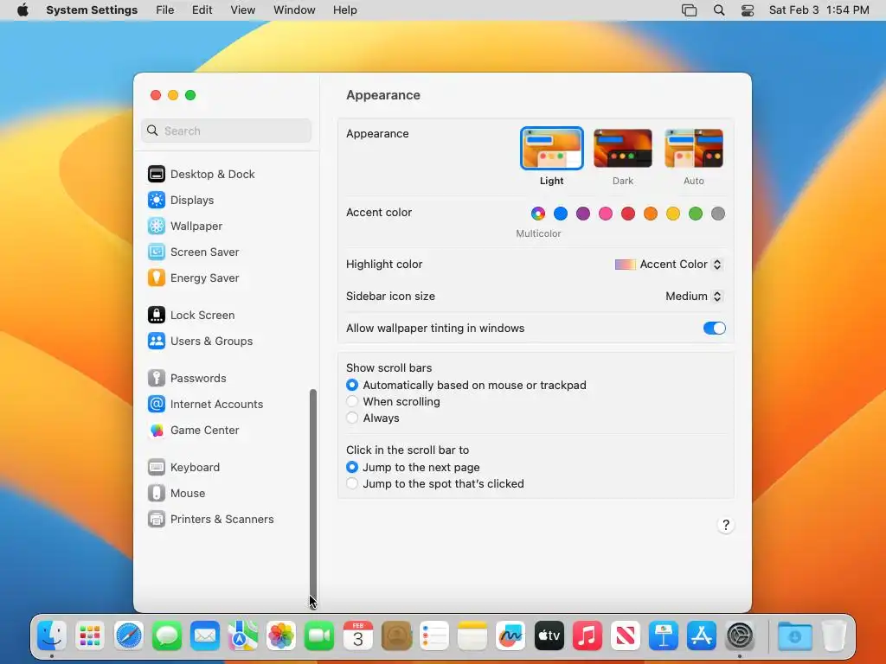Open Spotlight search in menu bar

click(x=719, y=10)
